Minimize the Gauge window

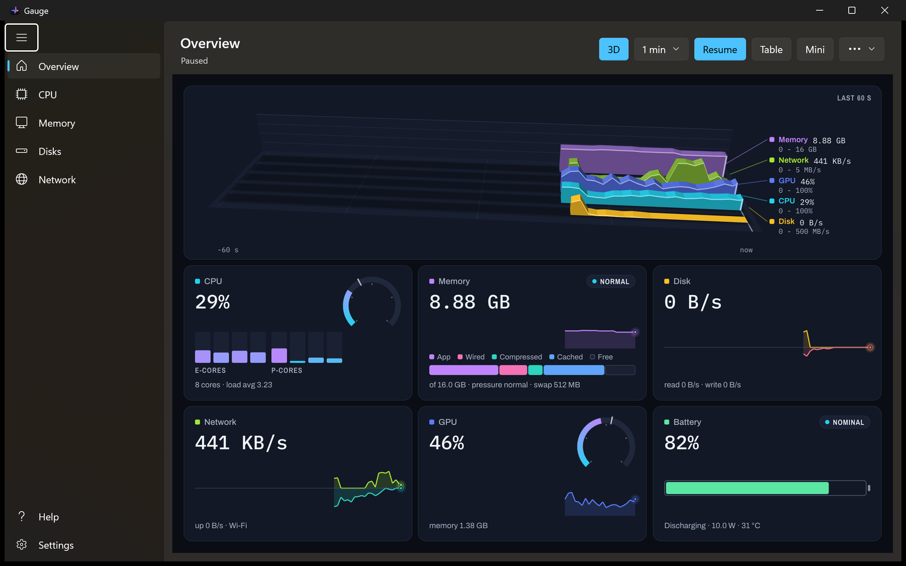[819, 10]
